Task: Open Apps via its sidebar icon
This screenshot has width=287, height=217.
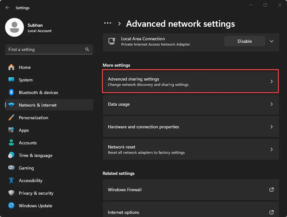Action: click(x=11, y=130)
